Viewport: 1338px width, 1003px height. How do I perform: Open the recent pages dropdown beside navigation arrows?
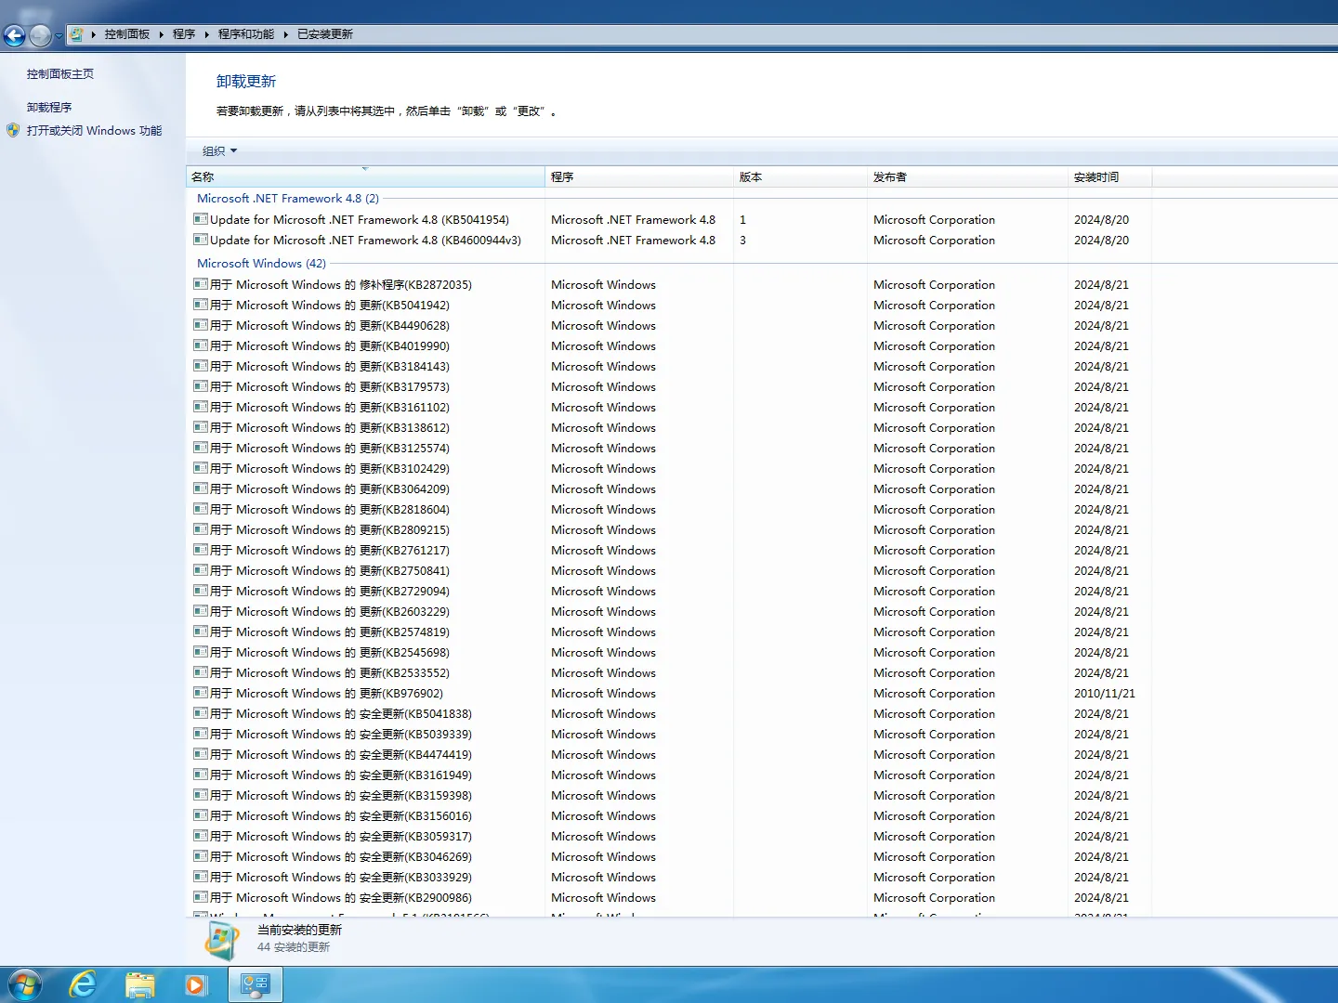[58, 35]
